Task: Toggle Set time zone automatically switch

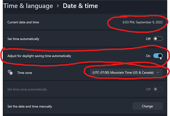Action: (158, 89)
